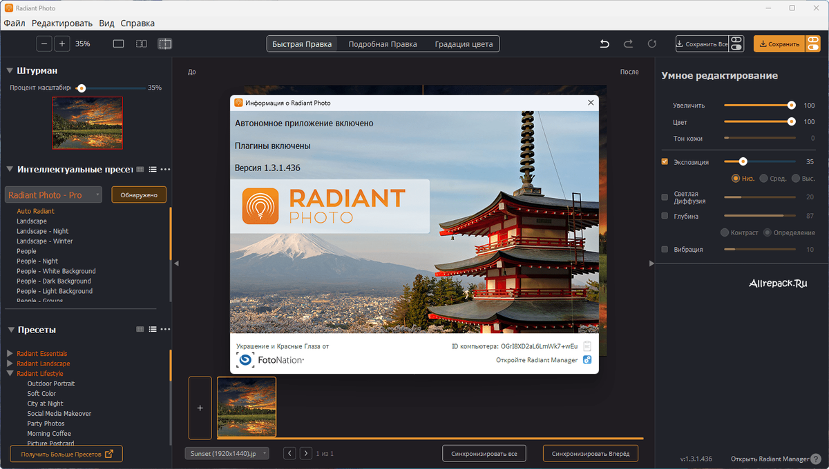Collapse right panel with arrow handle

pos(651,263)
